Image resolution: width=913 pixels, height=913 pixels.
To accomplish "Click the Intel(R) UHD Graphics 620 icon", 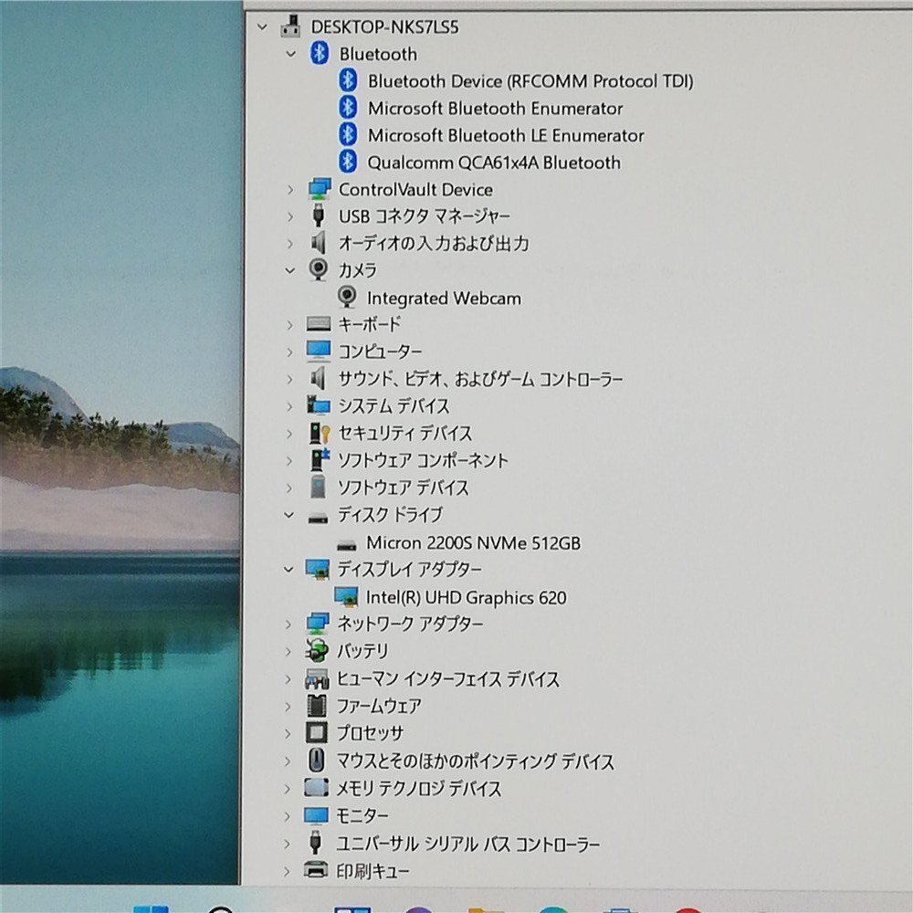I will 346,597.
